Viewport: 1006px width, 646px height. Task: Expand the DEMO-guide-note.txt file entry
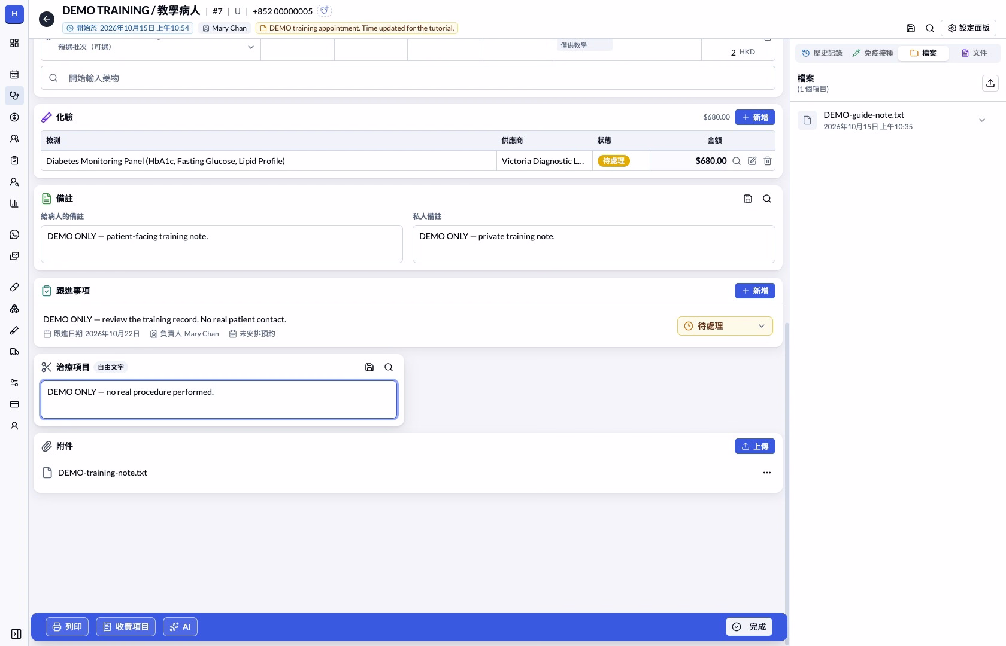click(x=982, y=120)
